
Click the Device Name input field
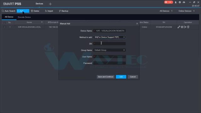click(109, 31)
